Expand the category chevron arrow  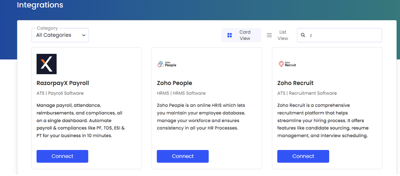84,35
